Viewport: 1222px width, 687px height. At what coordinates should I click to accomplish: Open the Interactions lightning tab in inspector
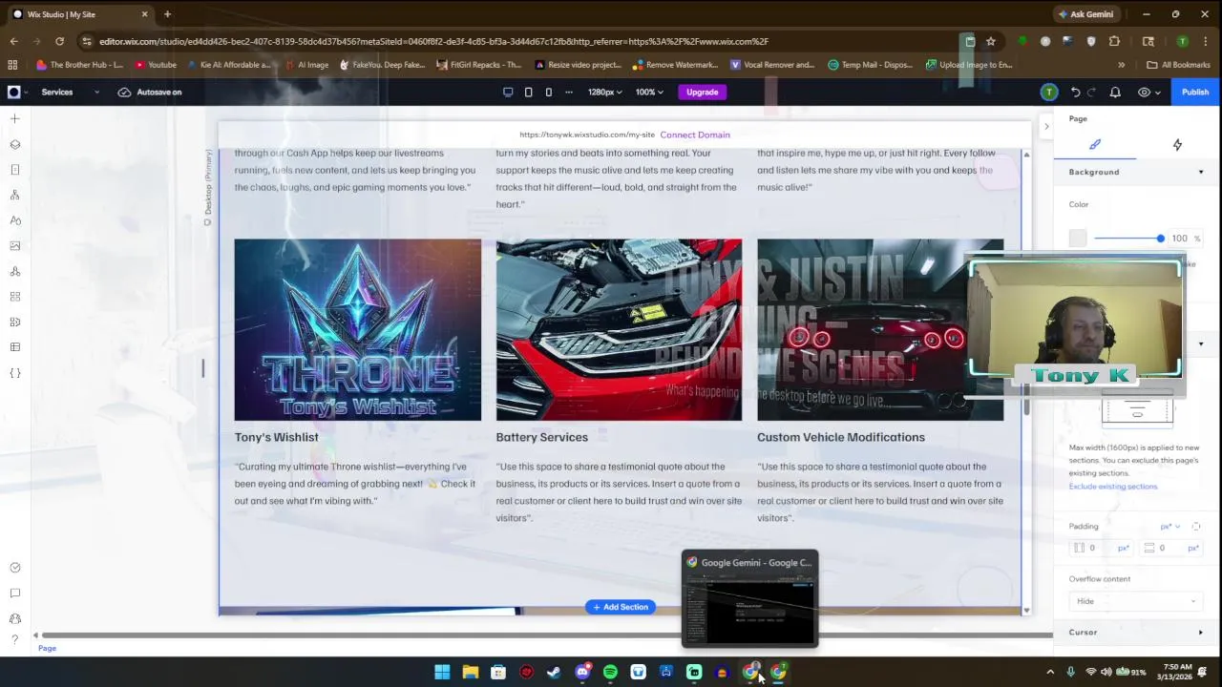pos(1177,145)
